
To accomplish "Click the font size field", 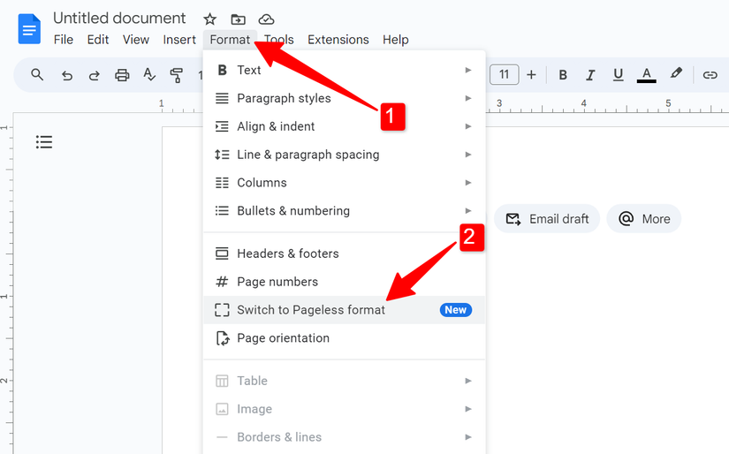I will [504, 75].
